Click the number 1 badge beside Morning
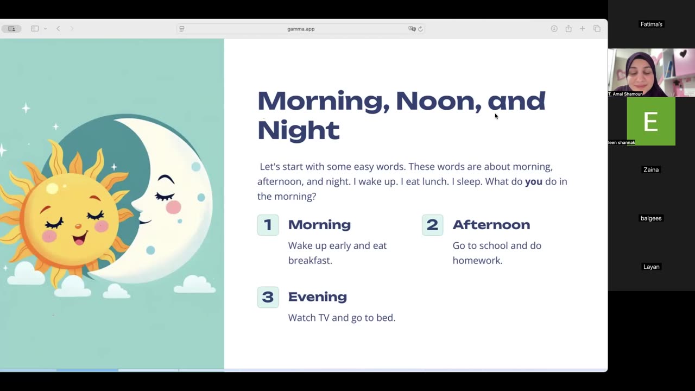The width and height of the screenshot is (695, 391). [x=268, y=225]
